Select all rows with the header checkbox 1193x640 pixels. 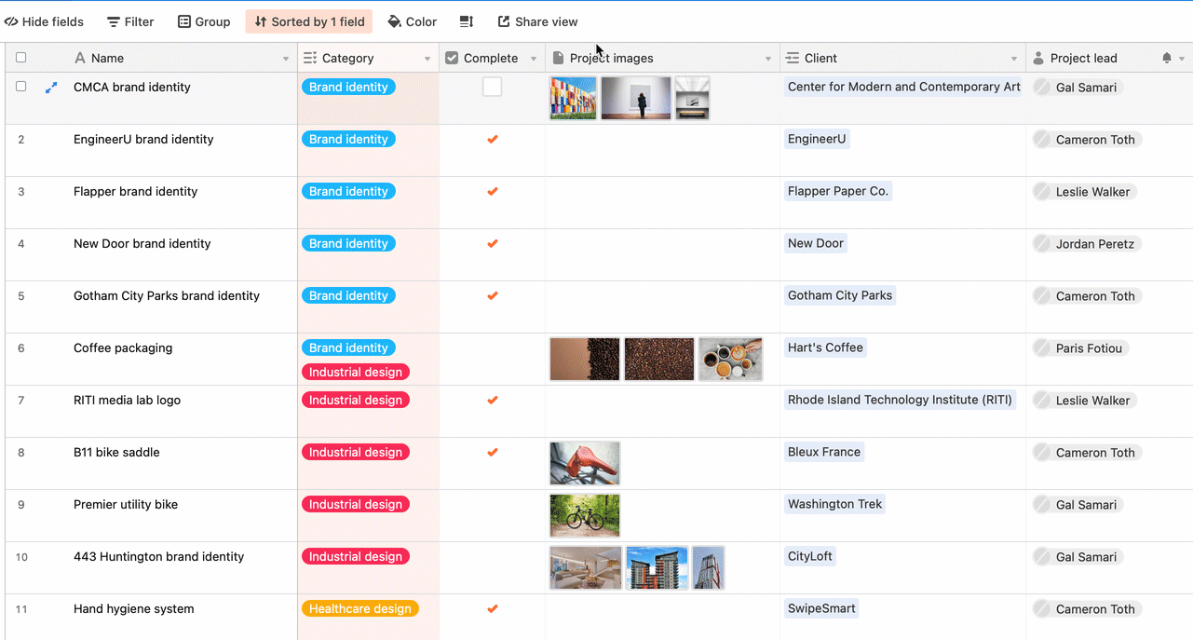tap(20, 57)
